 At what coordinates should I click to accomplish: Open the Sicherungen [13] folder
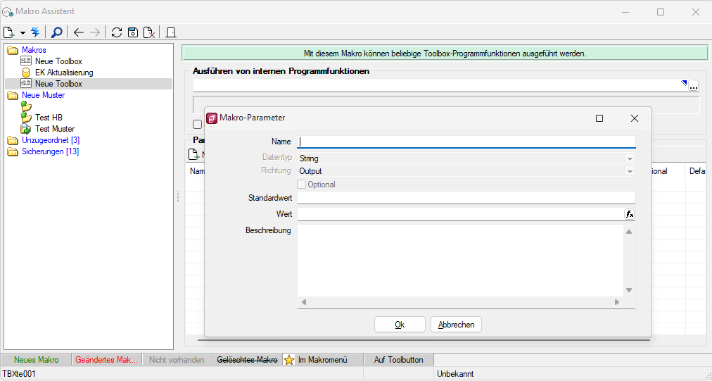[50, 151]
